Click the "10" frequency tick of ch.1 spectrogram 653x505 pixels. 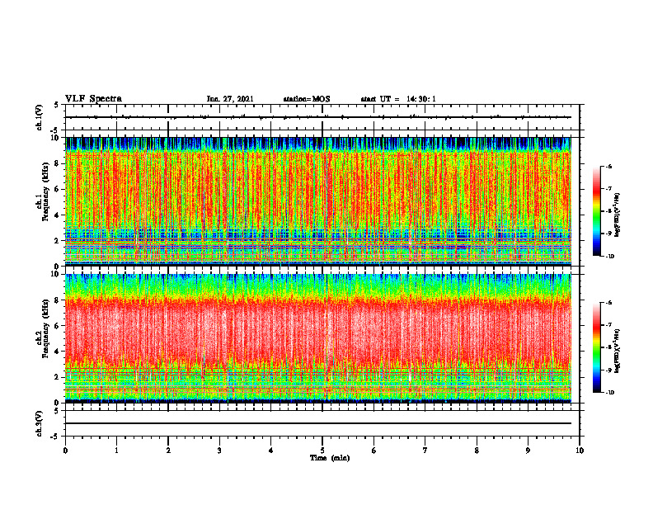(56, 138)
